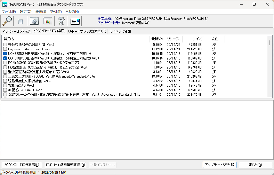Sort by 最新Ver column header
This screenshot has width=274, height=175.
point(157,39)
